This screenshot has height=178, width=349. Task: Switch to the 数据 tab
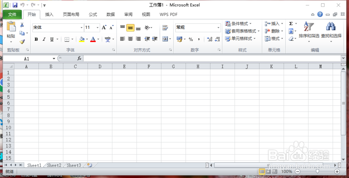coord(111,14)
